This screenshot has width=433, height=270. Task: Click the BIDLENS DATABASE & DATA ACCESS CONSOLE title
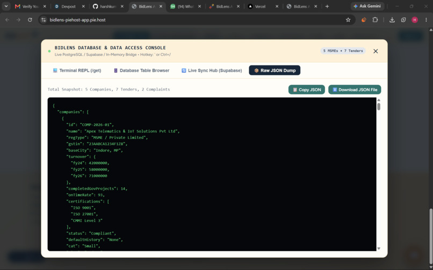pos(110,48)
